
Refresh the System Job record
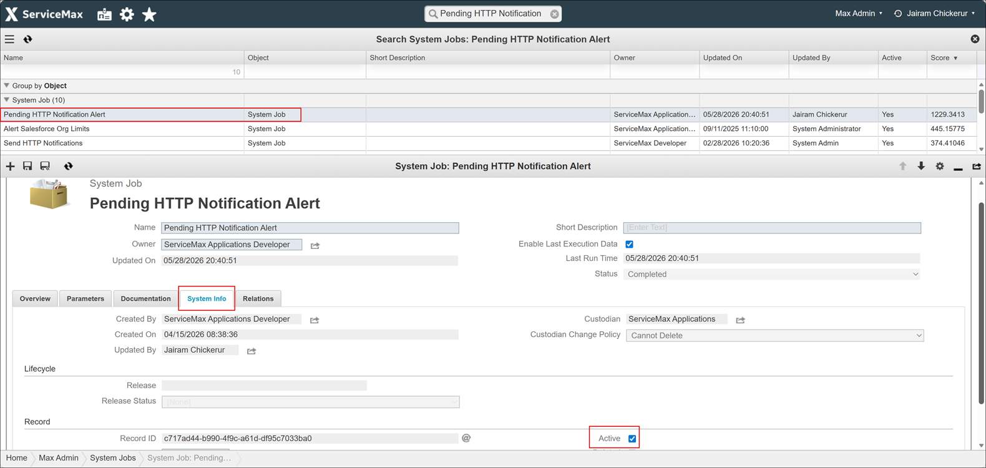69,166
